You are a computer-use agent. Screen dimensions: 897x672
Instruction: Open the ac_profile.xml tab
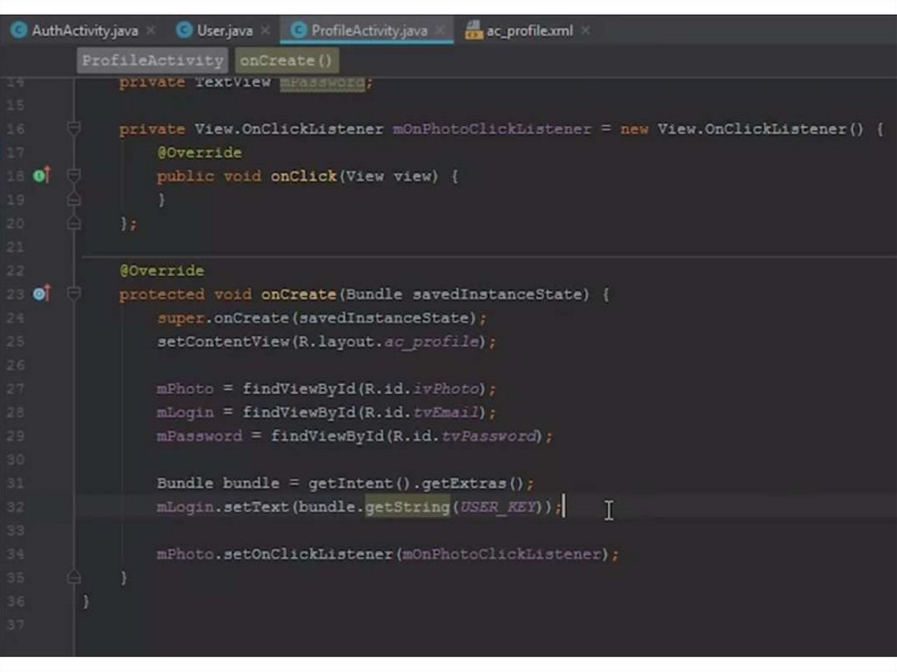coord(529,31)
